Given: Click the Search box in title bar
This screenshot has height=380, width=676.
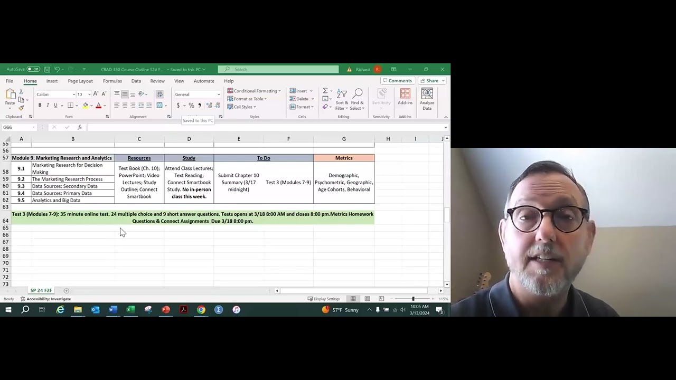Looking at the screenshot, I should (x=278, y=69).
